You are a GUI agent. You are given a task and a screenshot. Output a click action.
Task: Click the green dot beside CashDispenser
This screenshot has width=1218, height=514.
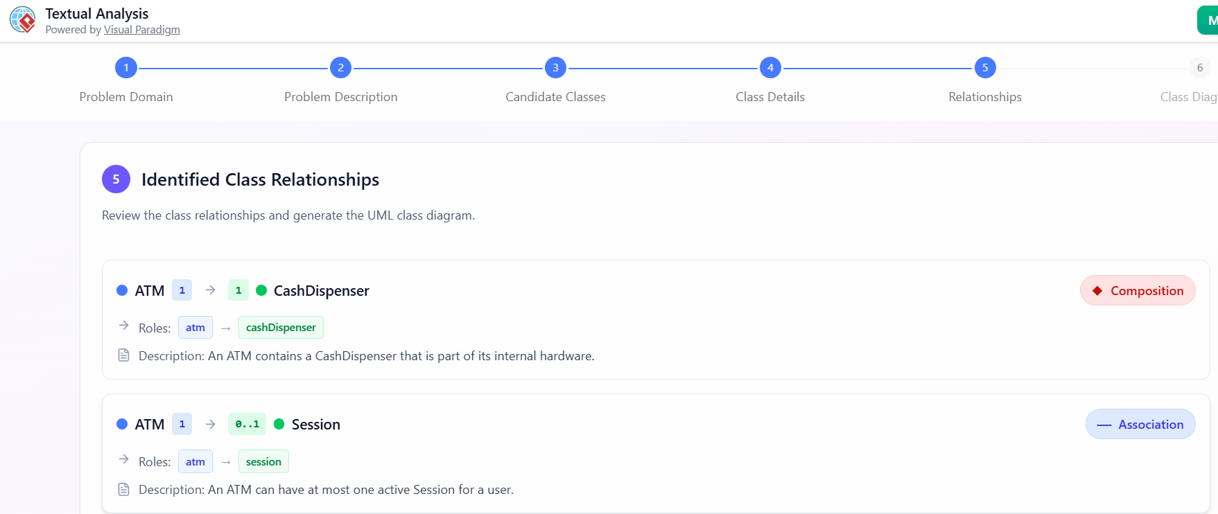[261, 291]
